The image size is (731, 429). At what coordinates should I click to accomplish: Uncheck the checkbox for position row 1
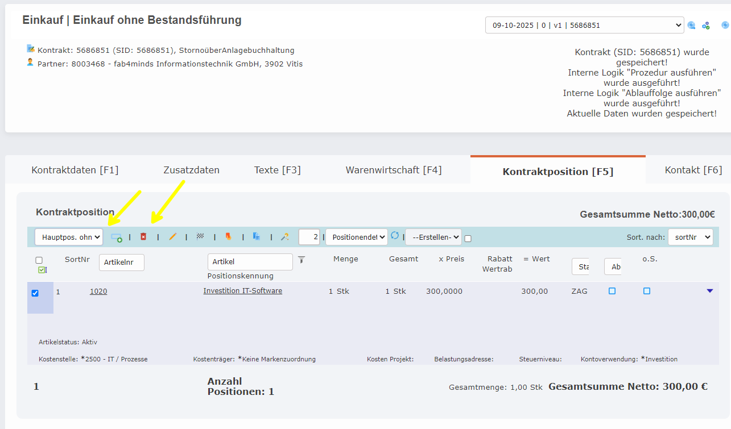click(x=35, y=293)
